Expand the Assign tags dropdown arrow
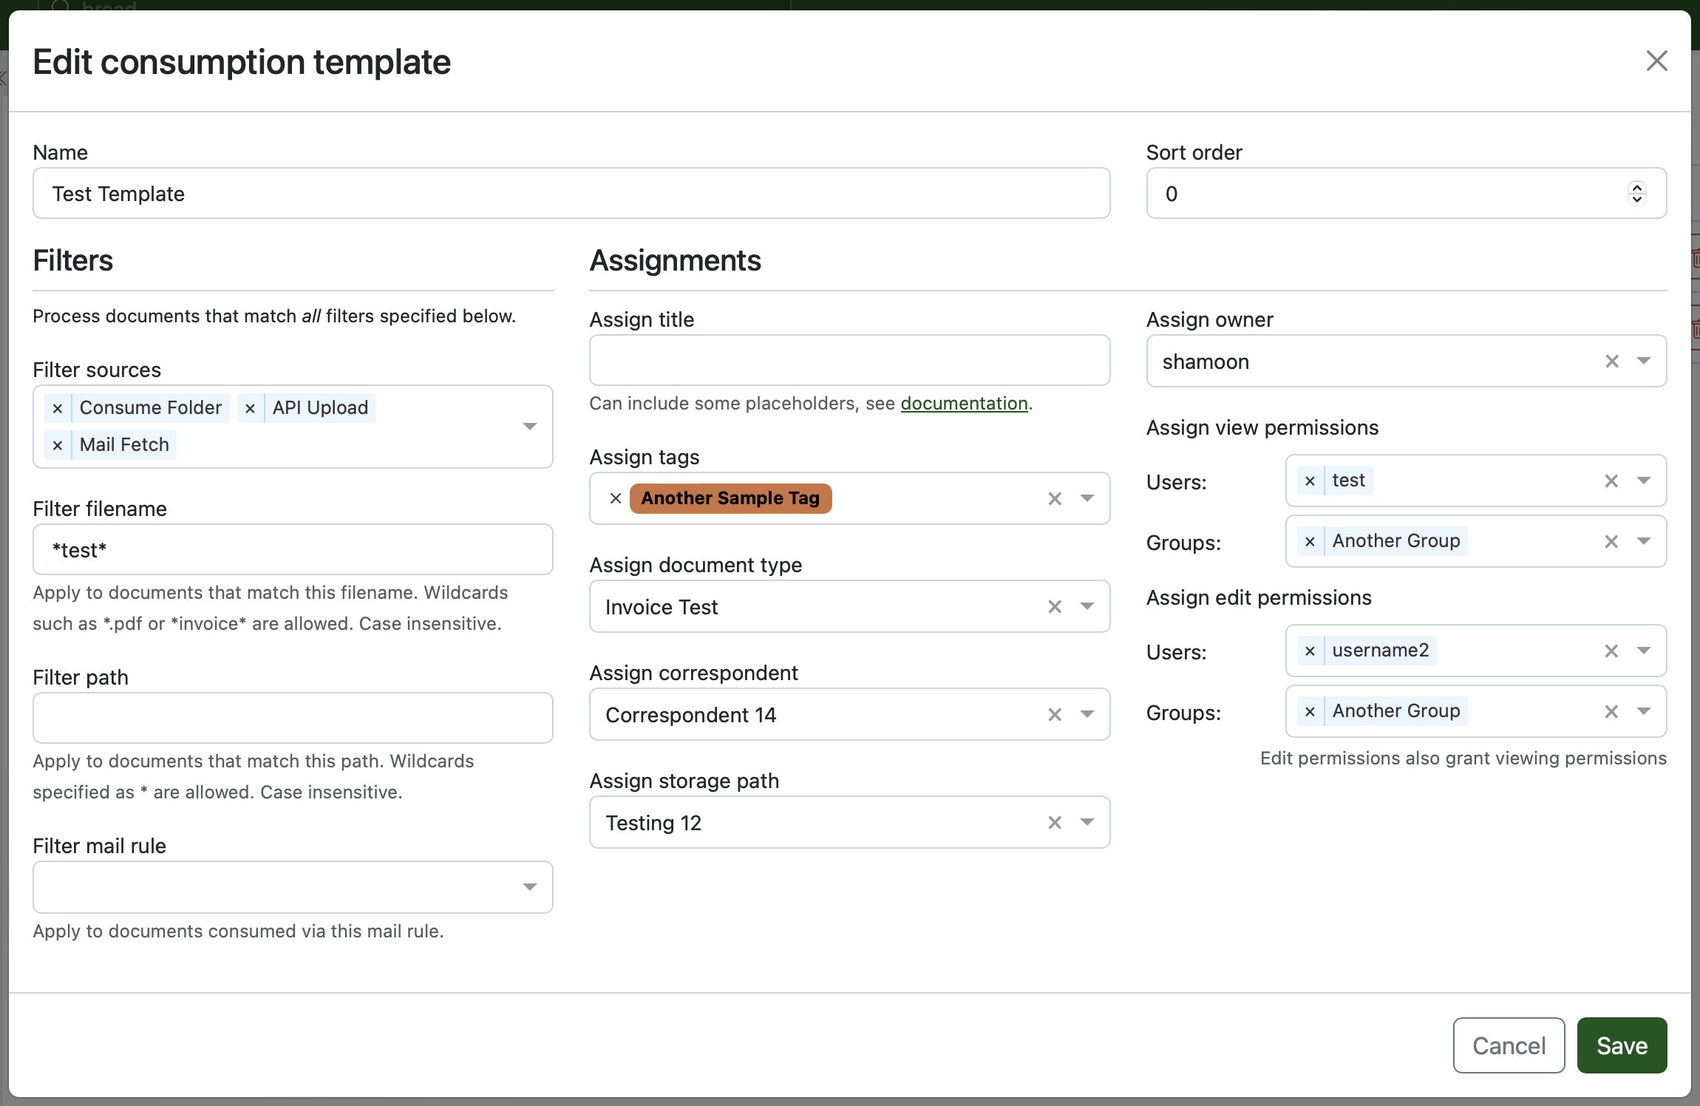 tap(1087, 498)
